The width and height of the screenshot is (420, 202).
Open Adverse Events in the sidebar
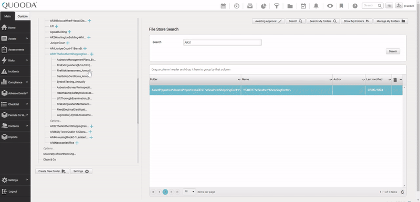tap(15, 93)
